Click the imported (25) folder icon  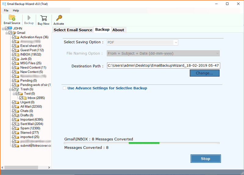point(17,137)
